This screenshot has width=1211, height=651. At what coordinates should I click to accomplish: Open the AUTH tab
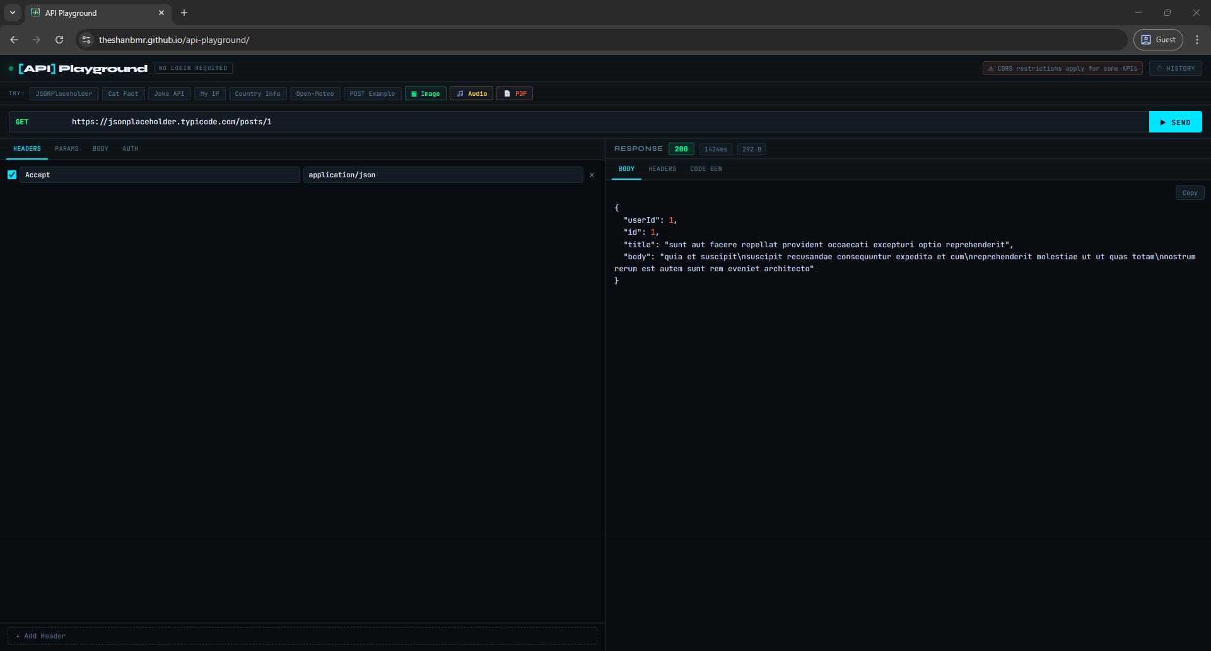click(130, 149)
